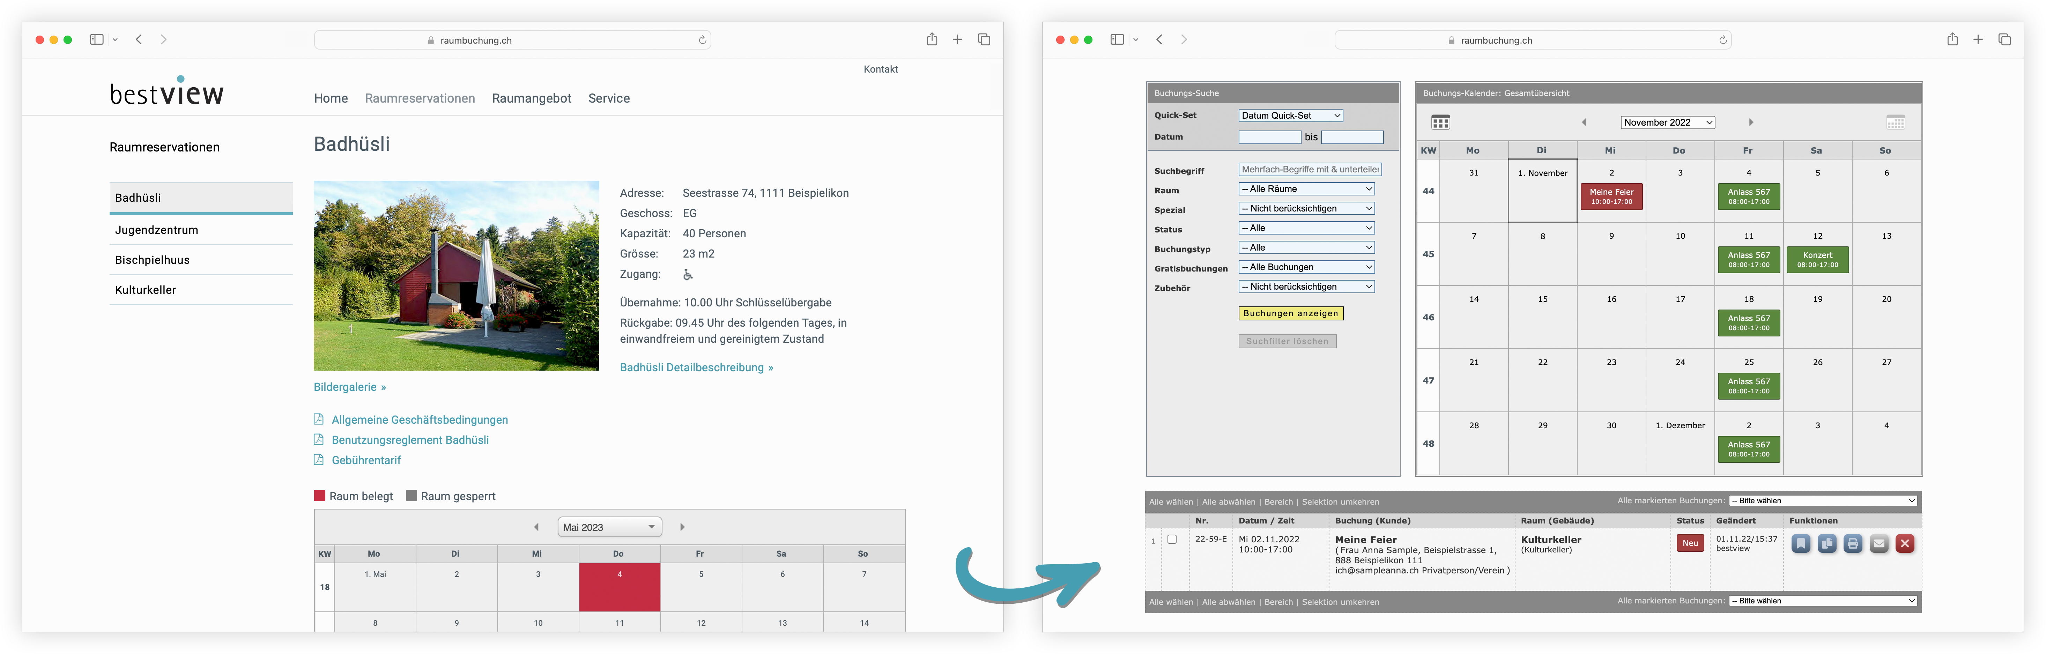Viewport: 2046px width, 654px height.
Task: Click the Suchfilter löschen button
Action: (1288, 341)
